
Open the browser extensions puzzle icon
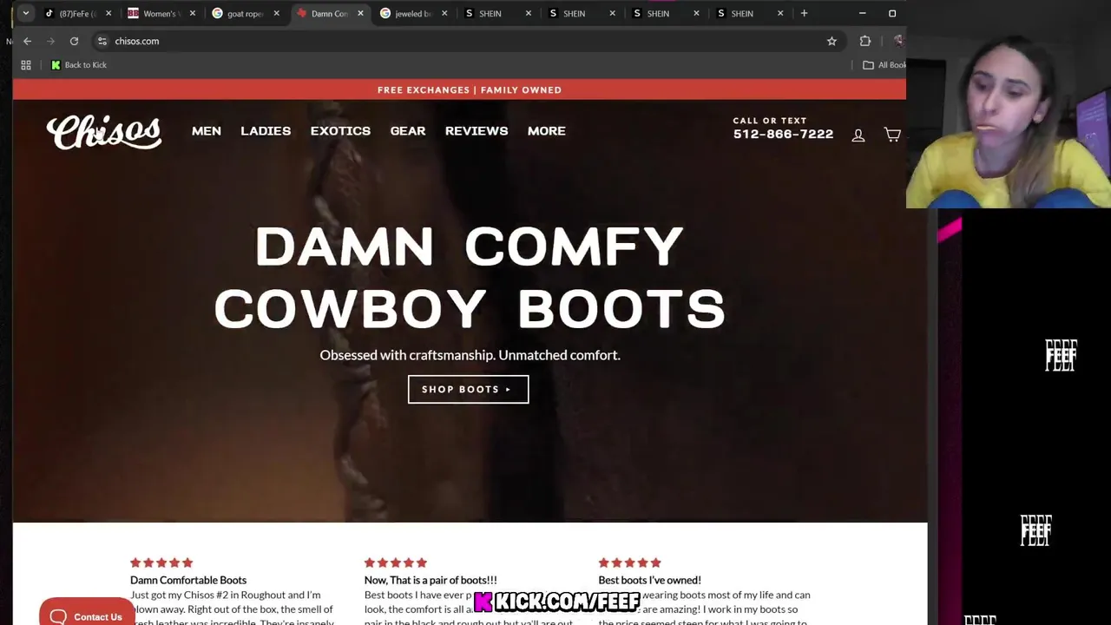coord(865,41)
